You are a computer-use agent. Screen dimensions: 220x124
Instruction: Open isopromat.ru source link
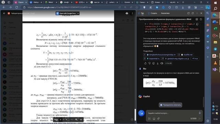point(152,59)
